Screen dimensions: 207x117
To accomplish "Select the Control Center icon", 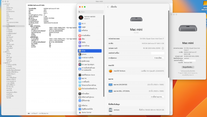I will pyautogui.click(x=80, y=61).
